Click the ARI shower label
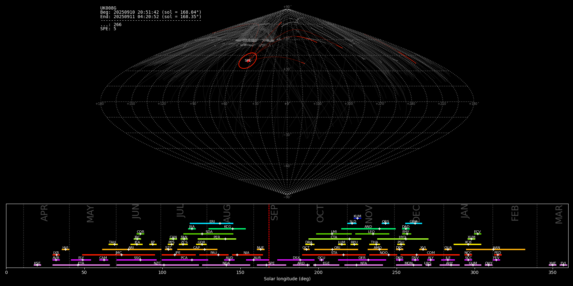Viewport: 573px width, 286px height. pyautogui.click(x=131, y=248)
